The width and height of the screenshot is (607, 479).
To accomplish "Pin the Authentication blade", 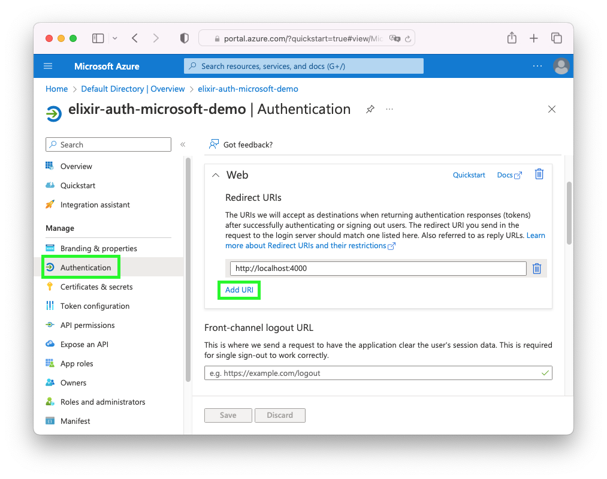I will click(x=370, y=109).
